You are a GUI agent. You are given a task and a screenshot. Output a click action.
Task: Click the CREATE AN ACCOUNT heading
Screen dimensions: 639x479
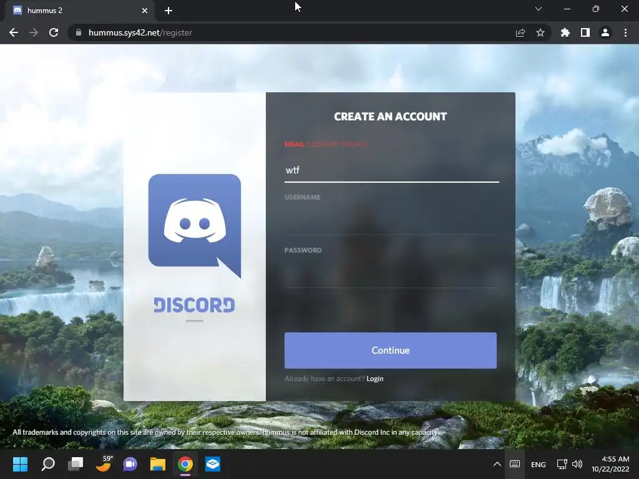coord(391,117)
